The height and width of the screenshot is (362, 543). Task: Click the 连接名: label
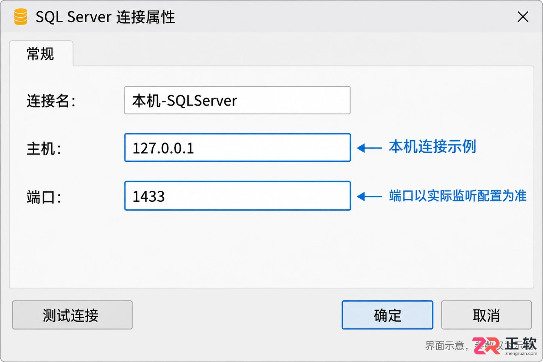point(51,101)
